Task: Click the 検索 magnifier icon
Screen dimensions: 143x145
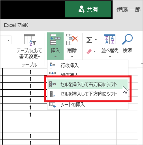Action: tap(127, 39)
